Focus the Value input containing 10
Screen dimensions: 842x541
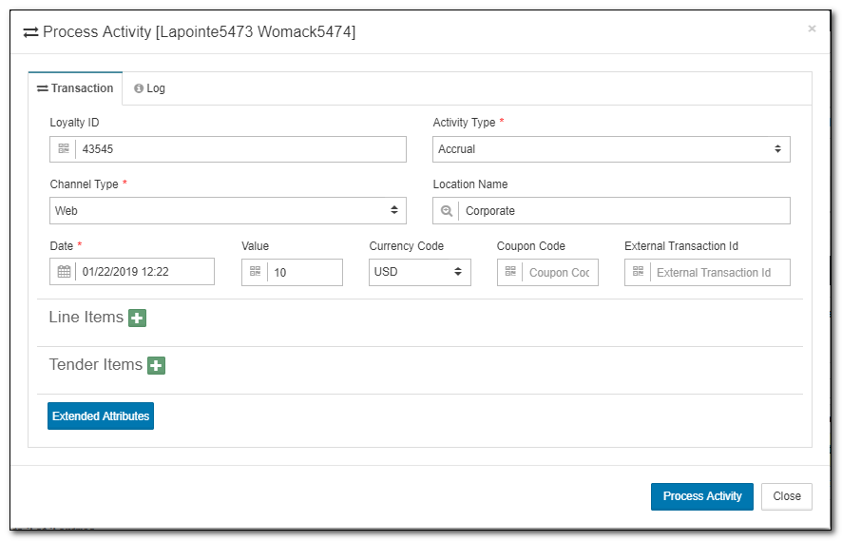click(x=305, y=272)
